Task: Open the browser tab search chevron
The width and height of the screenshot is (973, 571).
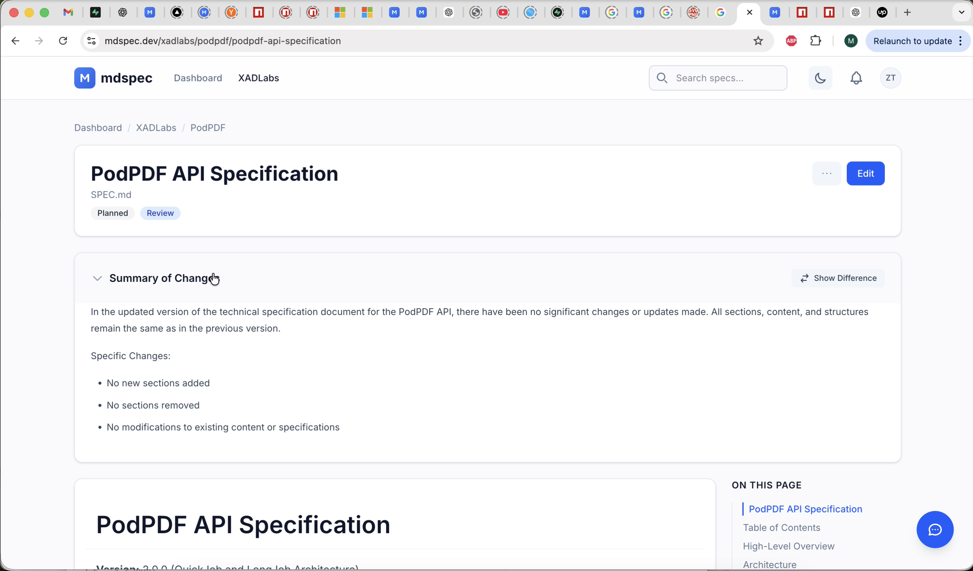Action: coord(961,12)
